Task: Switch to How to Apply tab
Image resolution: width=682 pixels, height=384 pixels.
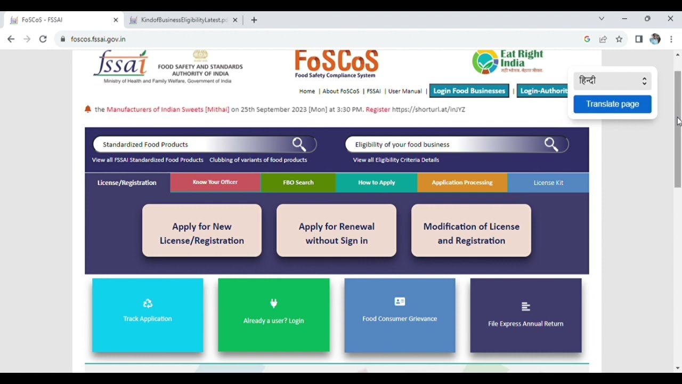Action: coord(377,182)
